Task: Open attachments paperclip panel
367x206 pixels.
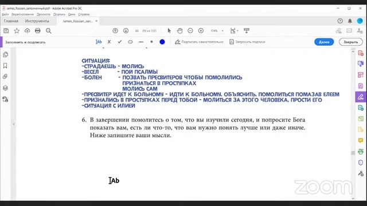Action: click(x=5, y=77)
